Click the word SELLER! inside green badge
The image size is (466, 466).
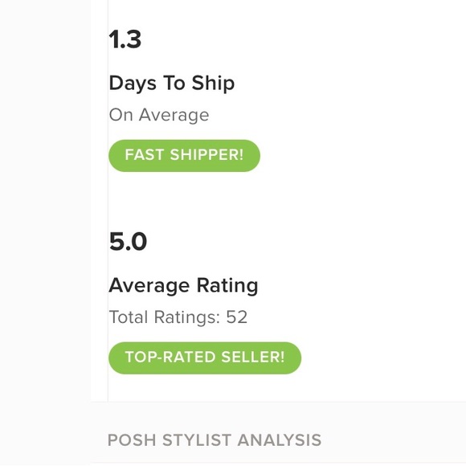click(253, 357)
